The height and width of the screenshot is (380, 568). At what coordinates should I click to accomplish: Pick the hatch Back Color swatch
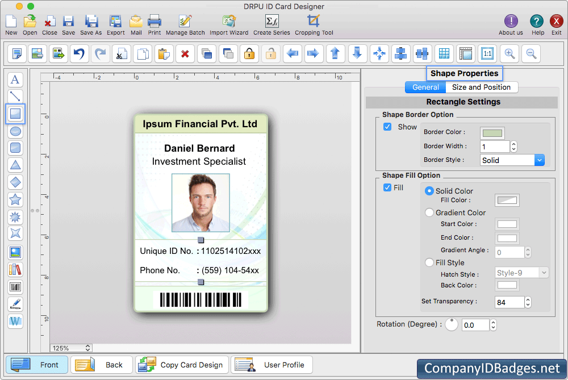507,285
